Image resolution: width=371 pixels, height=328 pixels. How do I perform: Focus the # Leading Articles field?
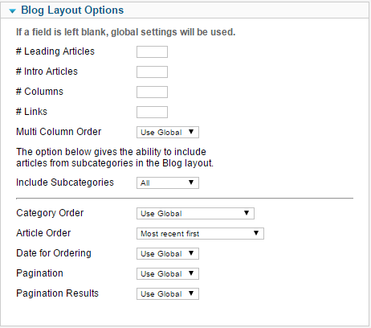pos(152,51)
